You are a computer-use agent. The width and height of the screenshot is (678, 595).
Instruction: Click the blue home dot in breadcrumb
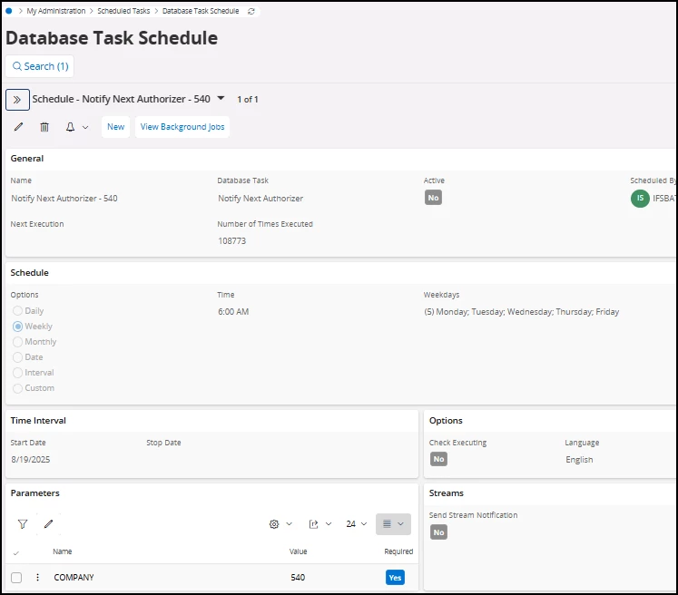(9, 11)
